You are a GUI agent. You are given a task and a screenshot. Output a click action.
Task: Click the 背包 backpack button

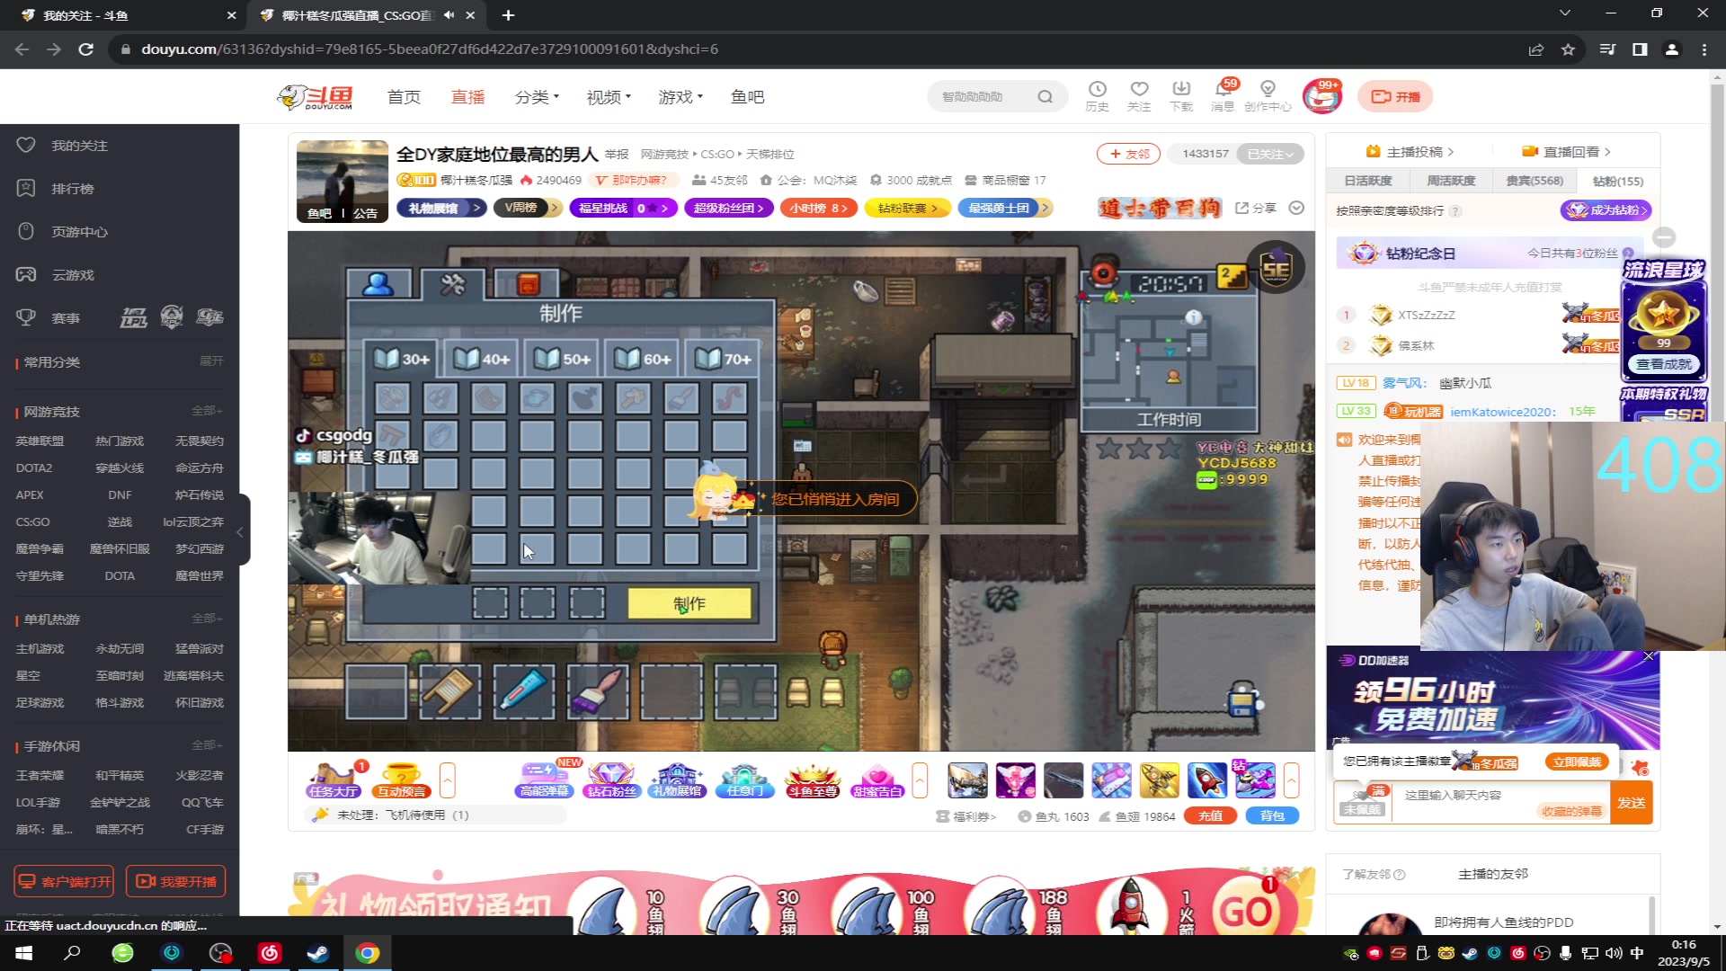coord(1272,815)
